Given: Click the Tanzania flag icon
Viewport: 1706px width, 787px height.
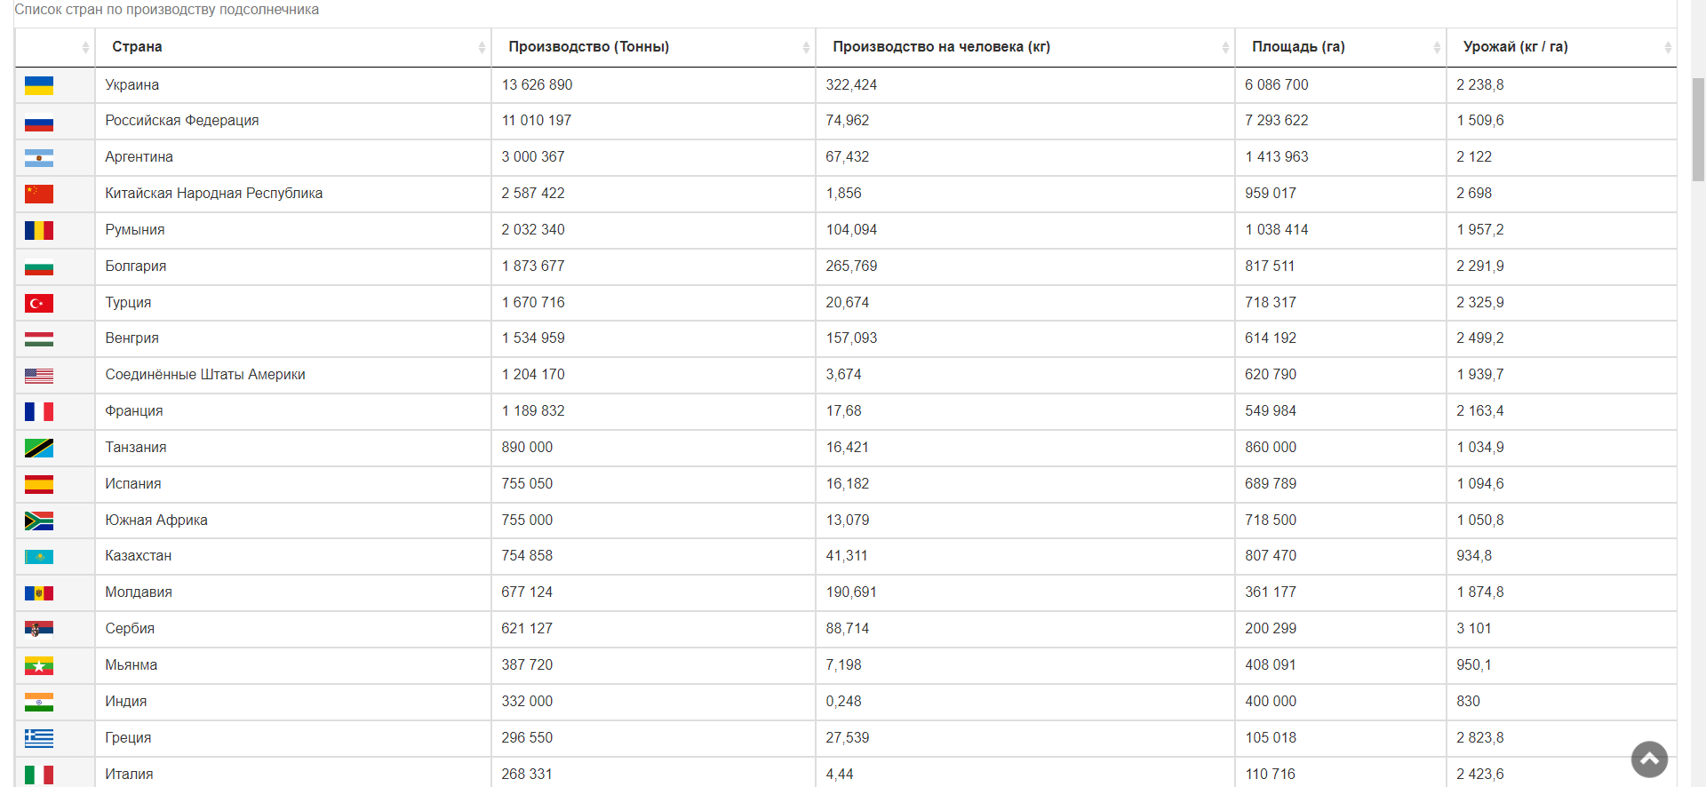Looking at the screenshot, I should [x=39, y=449].
